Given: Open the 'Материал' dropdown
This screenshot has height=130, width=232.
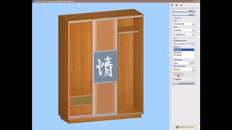Looking at the screenshot, I should (x=190, y=63).
